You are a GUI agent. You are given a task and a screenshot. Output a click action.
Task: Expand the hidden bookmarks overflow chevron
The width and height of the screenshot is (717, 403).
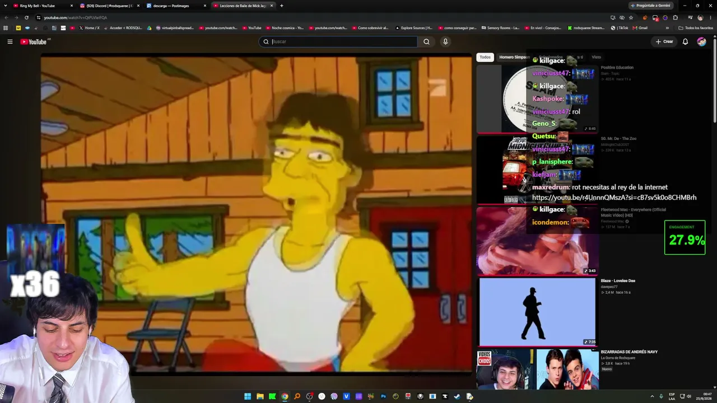pos(667,28)
